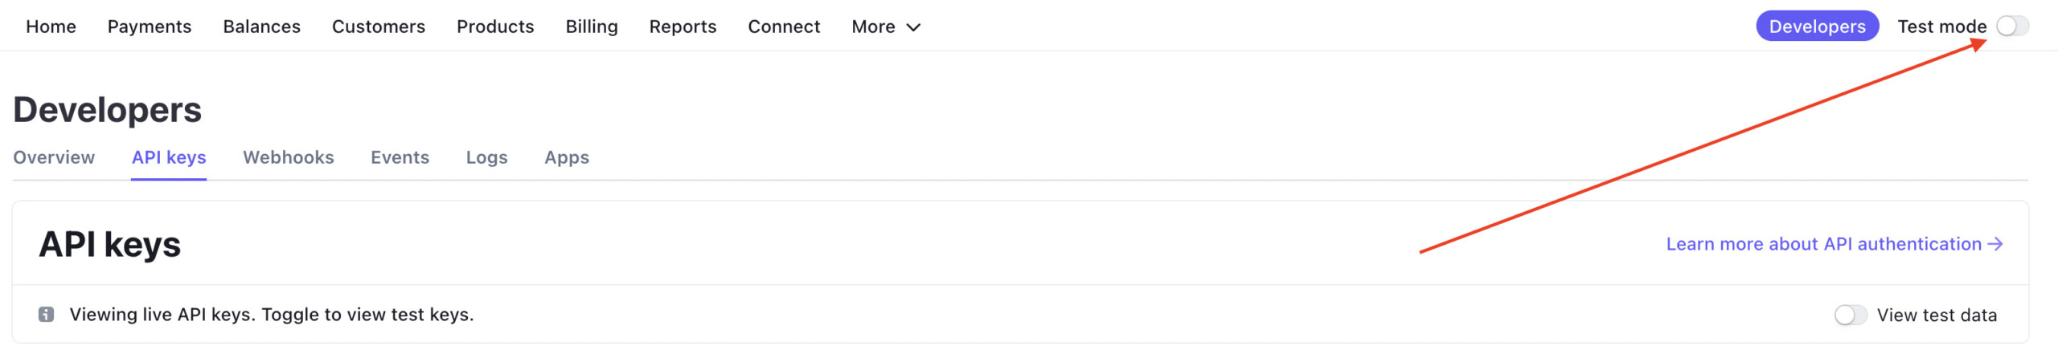Navigate to Customers section
The width and height of the screenshot is (2058, 354).
coord(379,26)
